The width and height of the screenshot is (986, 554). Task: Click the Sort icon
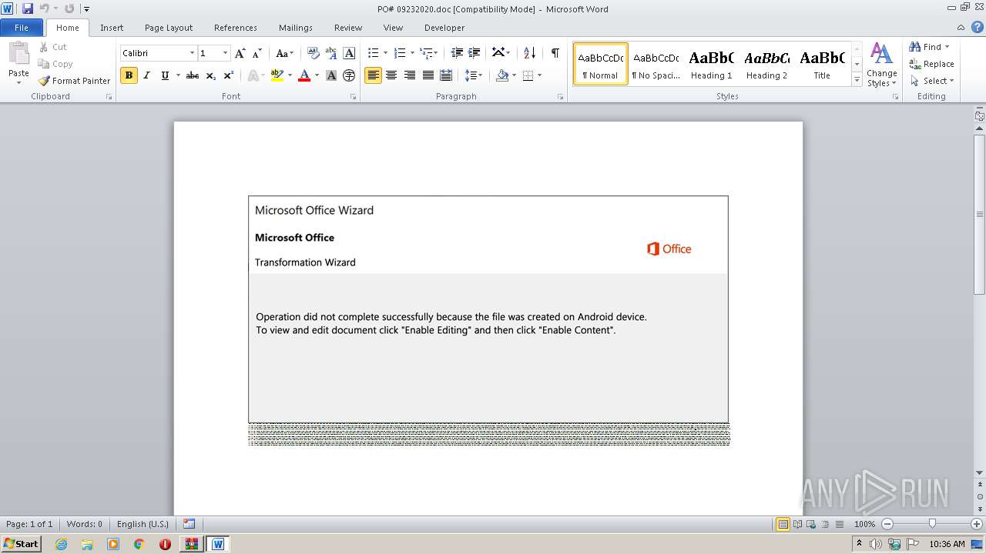click(x=529, y=53)
